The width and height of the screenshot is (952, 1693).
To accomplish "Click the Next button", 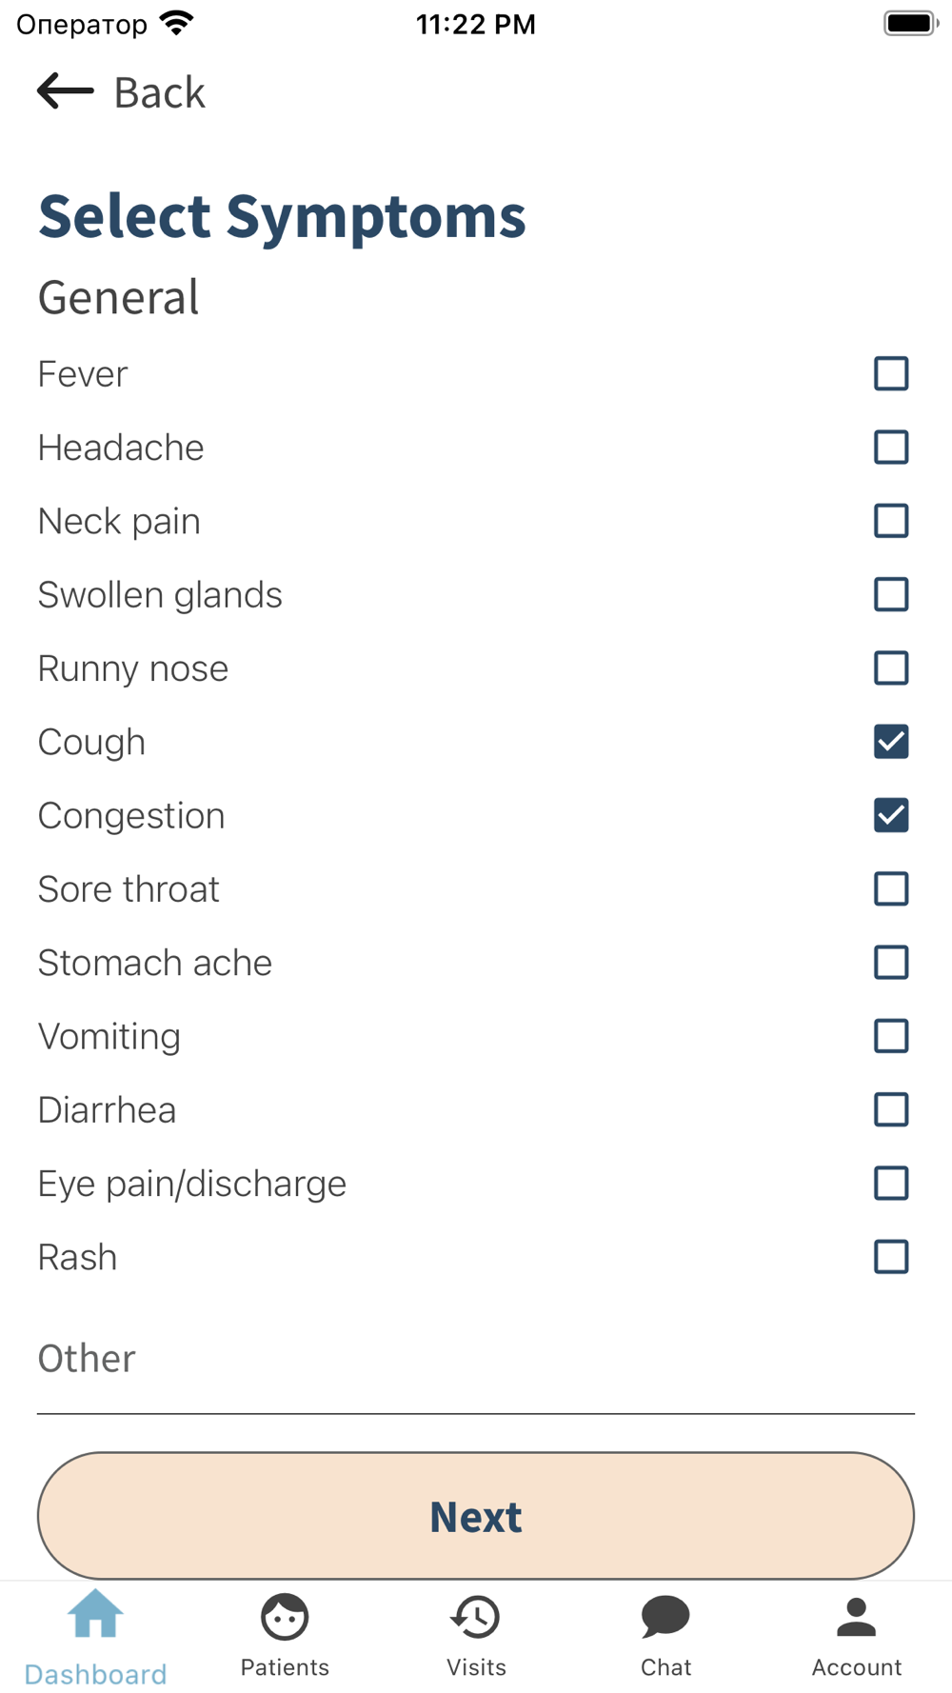I will 476,1516.
